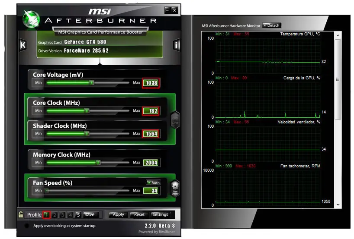
Task: Click the ForceWare 285.62 driver version
Action: coord(86,50)
